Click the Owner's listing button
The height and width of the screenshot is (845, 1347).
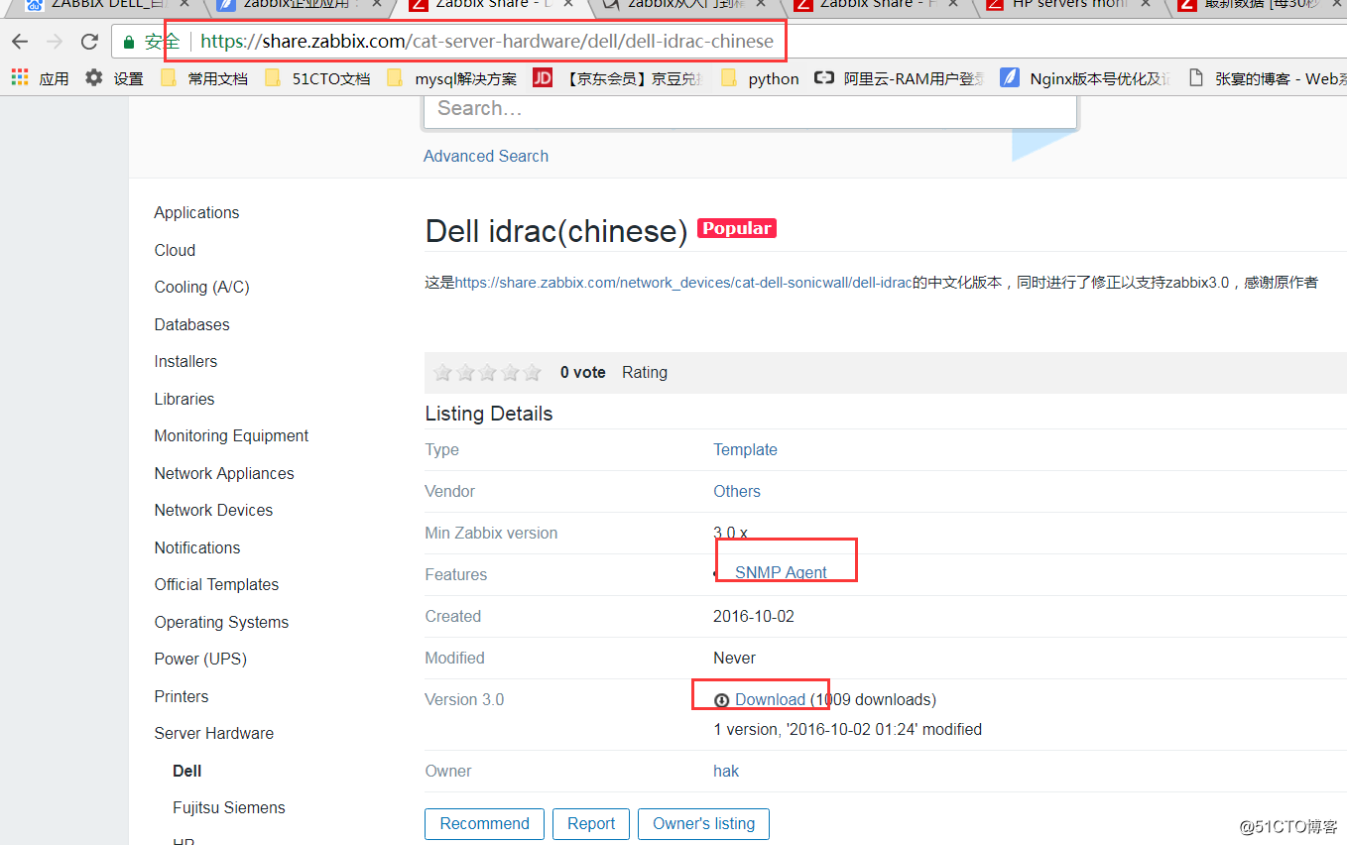(704, 823)
